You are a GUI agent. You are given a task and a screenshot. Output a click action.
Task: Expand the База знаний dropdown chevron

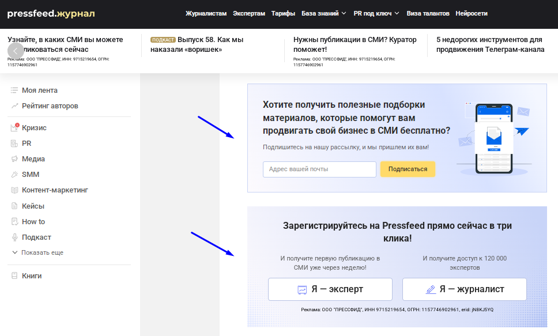344,13
